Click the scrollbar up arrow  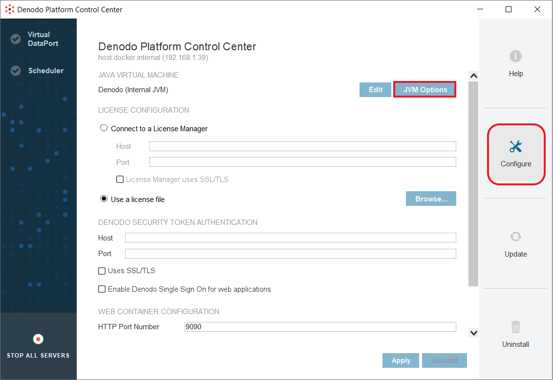pyautogui.click(x=474, y=76)
